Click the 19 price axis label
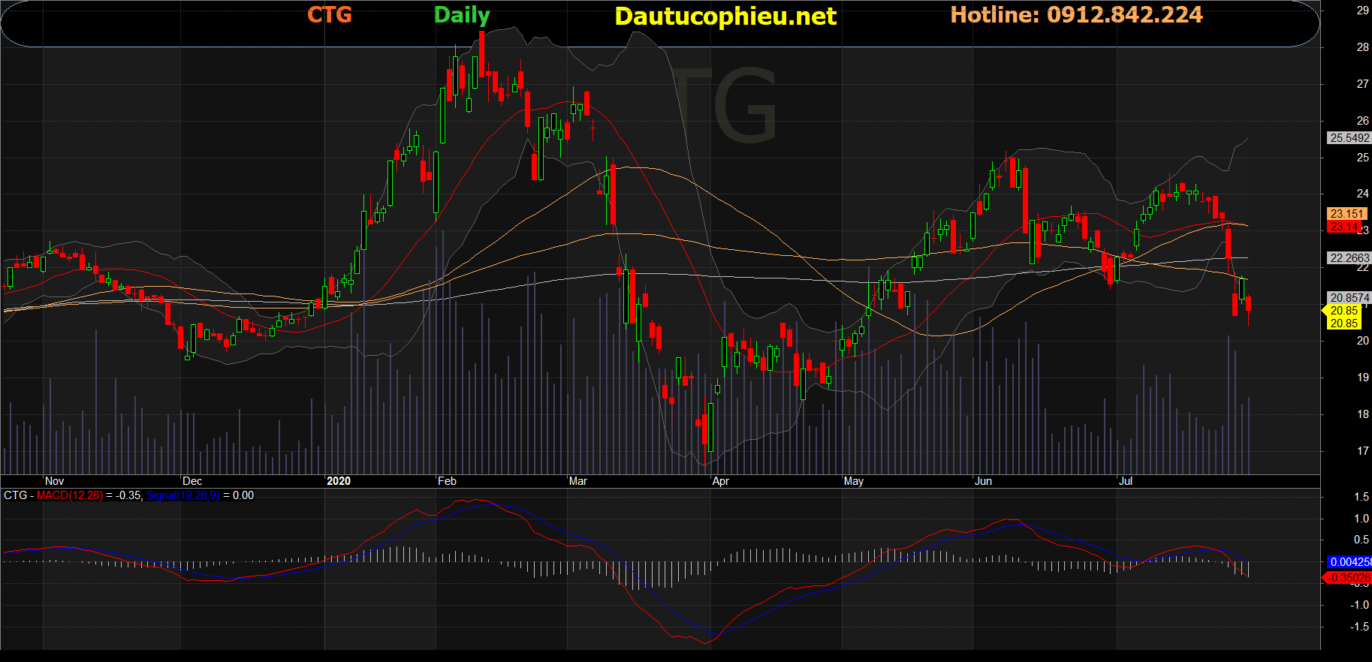The height and width of the screenshot is (662, 1372). pos(1362,378)
